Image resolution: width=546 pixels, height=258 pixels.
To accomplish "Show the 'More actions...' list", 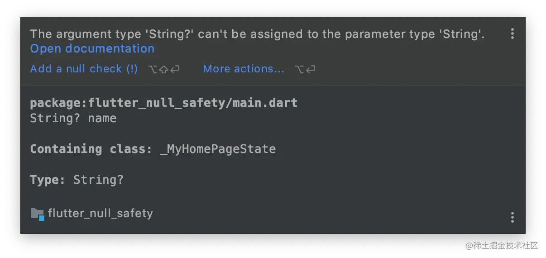I will (244, 69).
